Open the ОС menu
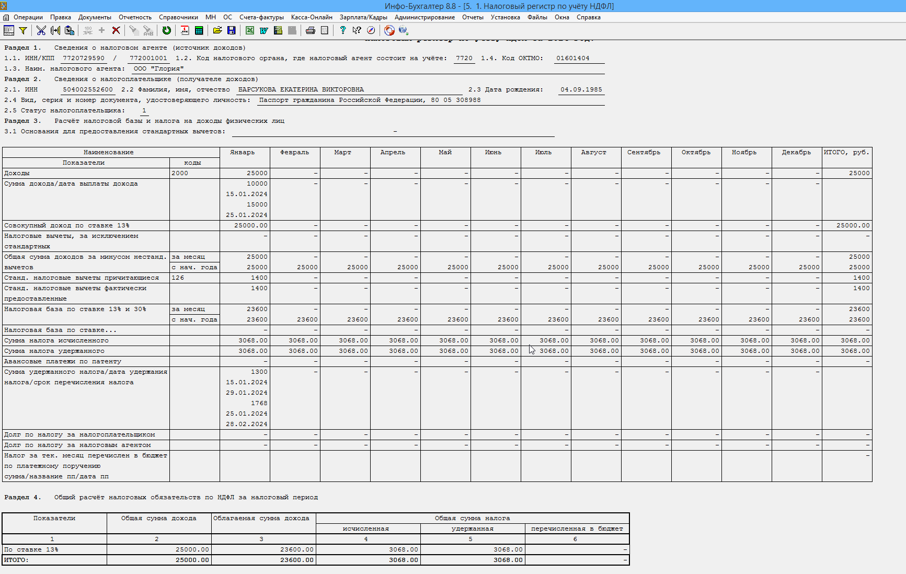906x574 pixels. [x=228, y=17]
